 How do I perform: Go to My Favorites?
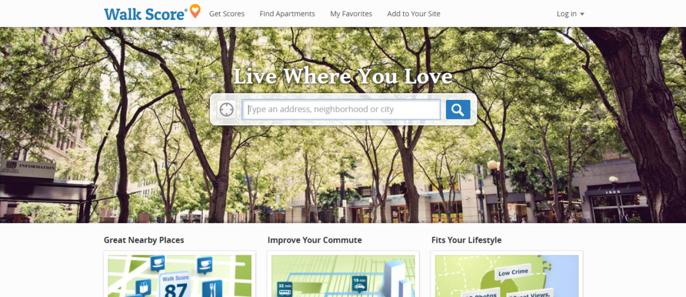tap(351, 14)
